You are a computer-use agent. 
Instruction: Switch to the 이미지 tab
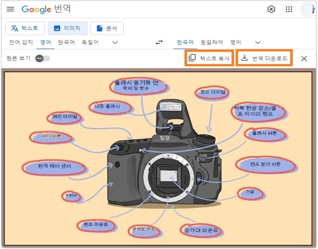[68, 28]
